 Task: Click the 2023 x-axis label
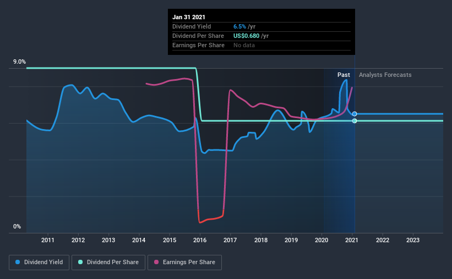pos(413,240)
